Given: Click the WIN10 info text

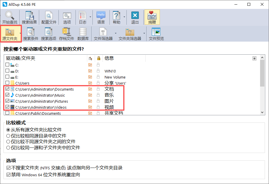Looking at the screenshot, I should click(x=110, y=71).
